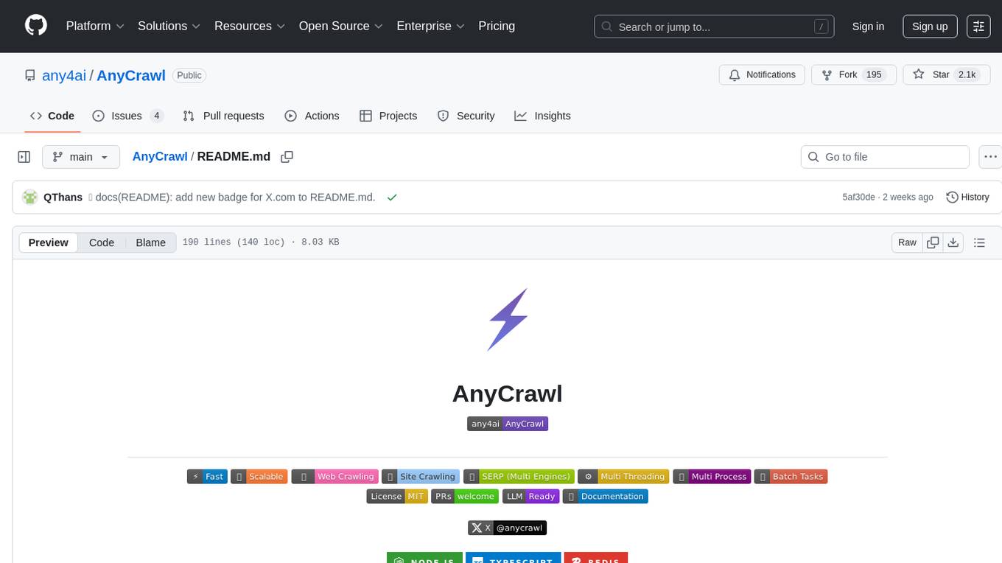Image resolution: width=1002 pixels, height=563 pixels.
Task: Click the Site Crawling badge
Action: [421, 477]
